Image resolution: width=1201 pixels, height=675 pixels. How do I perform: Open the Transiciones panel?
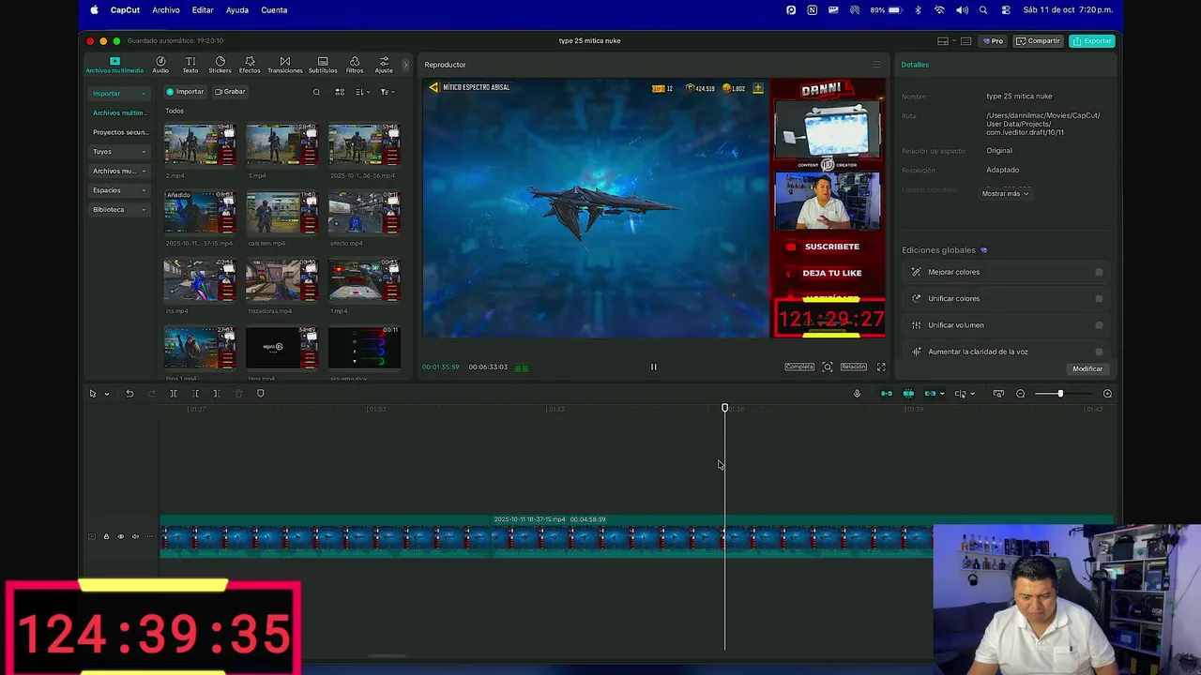285,65
